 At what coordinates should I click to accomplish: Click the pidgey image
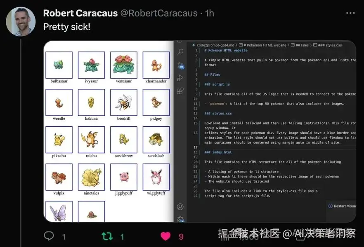click(x=156, y=103)
